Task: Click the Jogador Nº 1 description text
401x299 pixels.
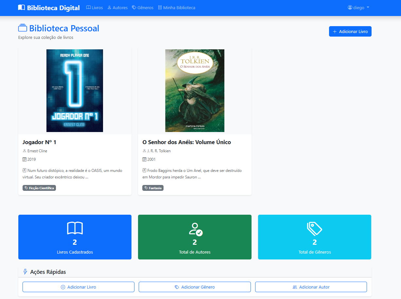Action: pyautogui.click(x=73, y=174)
